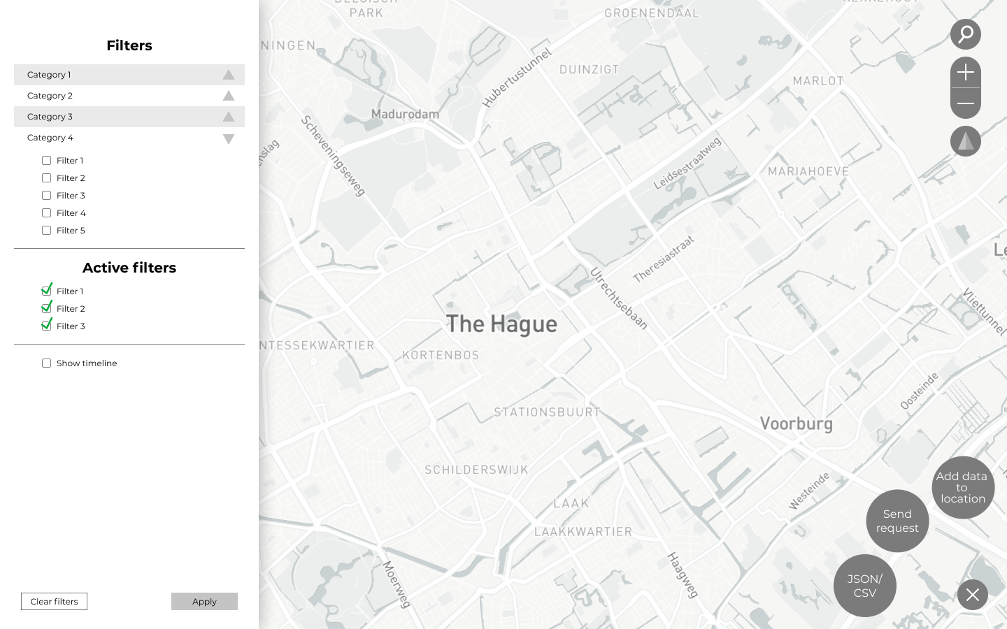Image resolution: width=1007 pixels, height=629 pixels.
Task: Zoom in with the plus button
Action: pos(965,72)
